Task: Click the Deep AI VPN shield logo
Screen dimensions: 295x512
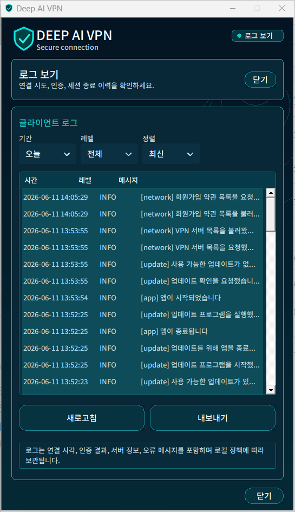Action: (23, 39)
